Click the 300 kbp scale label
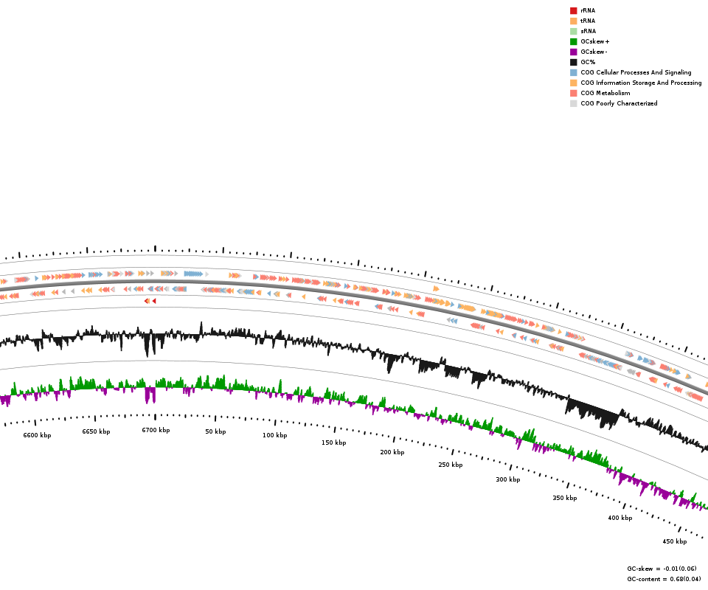This screenshot has width=708, height=590. [507, 480]
